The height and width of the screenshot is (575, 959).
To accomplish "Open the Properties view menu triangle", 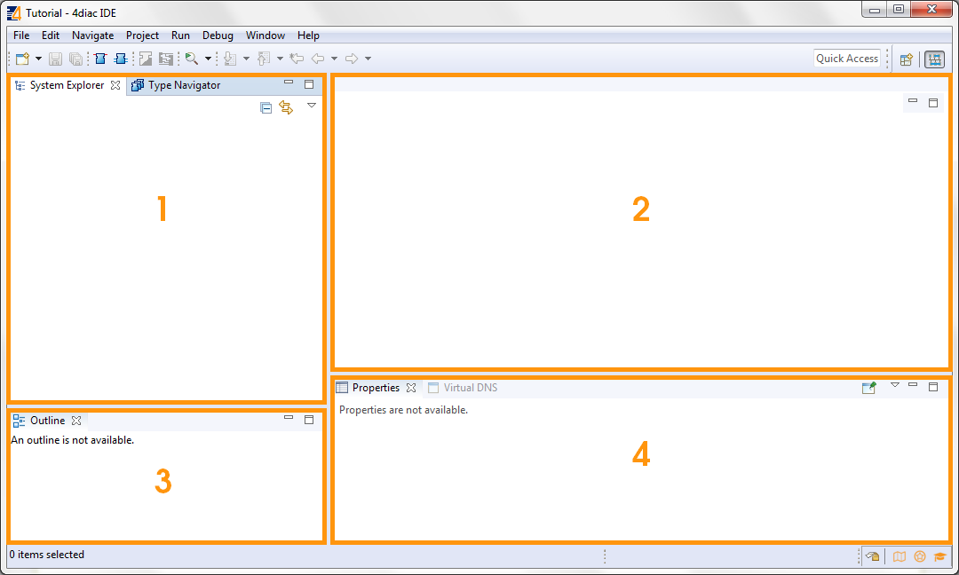I will coord(895,385).
